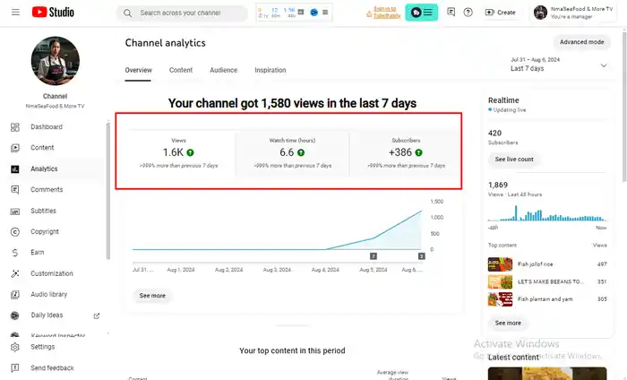627x380 pixels.
Task: Click the external link icon beside Daily Ideas
Action: tap(97, 316)
